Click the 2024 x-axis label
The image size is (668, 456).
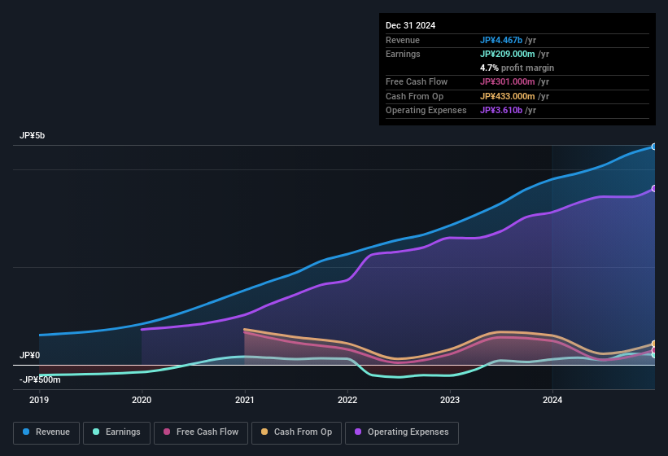(552, 400)
